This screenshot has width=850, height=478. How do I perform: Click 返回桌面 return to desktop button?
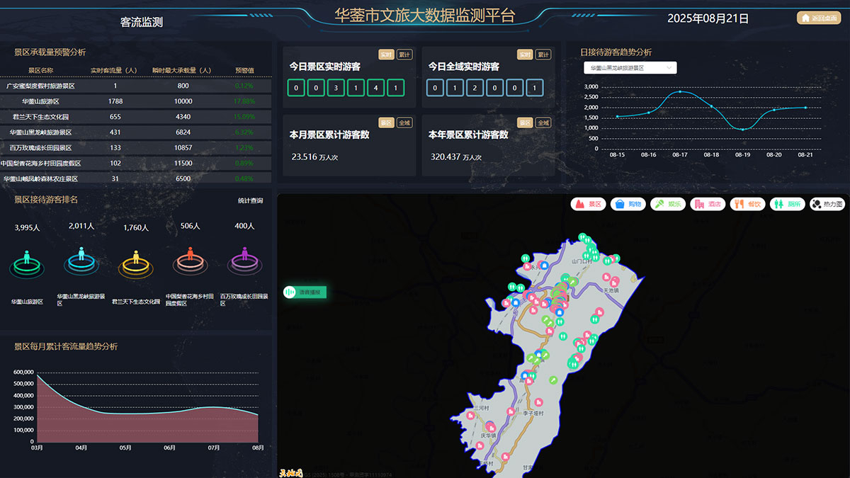tap(818, 18)
